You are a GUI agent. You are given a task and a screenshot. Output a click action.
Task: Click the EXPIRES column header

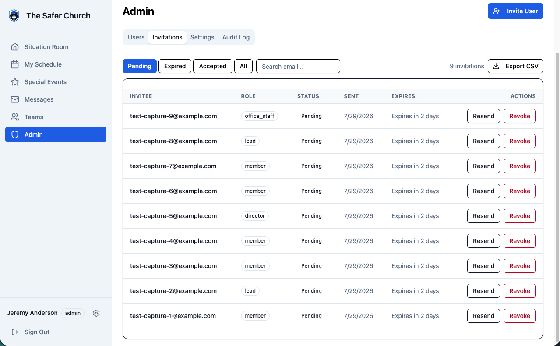403,96
